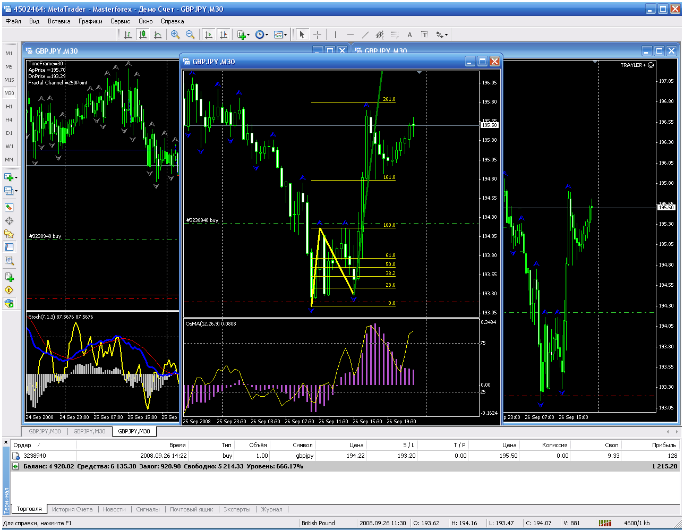Draw a horizontal line tool

click(350, 35)
